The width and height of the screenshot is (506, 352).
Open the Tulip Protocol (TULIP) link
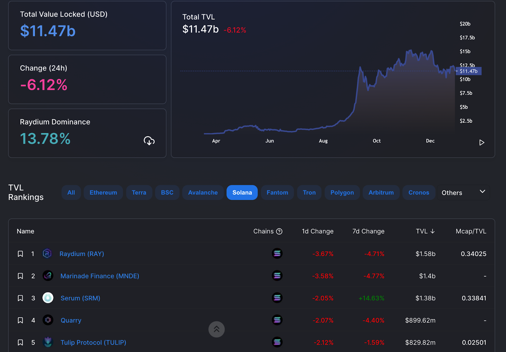[93, 343]
